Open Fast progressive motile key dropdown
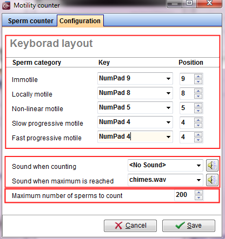 click(168, 137)
